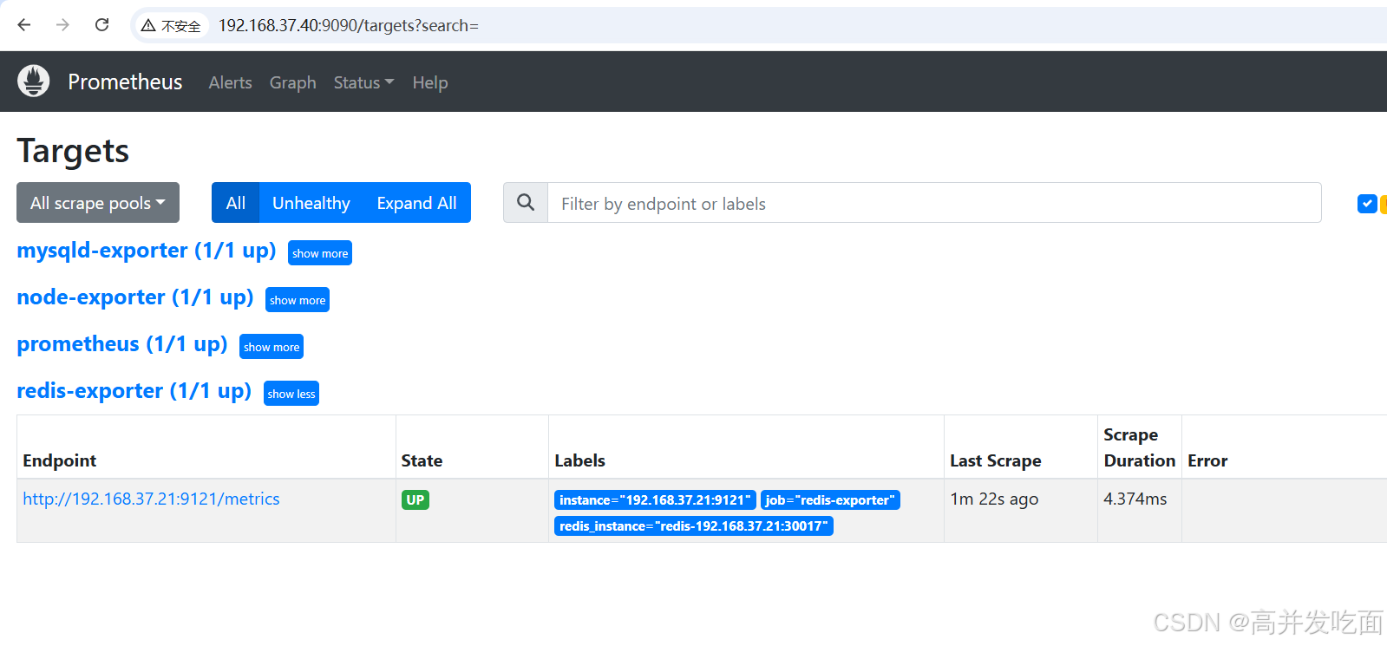Expand prometheus pool with show more
Viewport: 1387px width, 646px height.
click(x=272, y=347)
